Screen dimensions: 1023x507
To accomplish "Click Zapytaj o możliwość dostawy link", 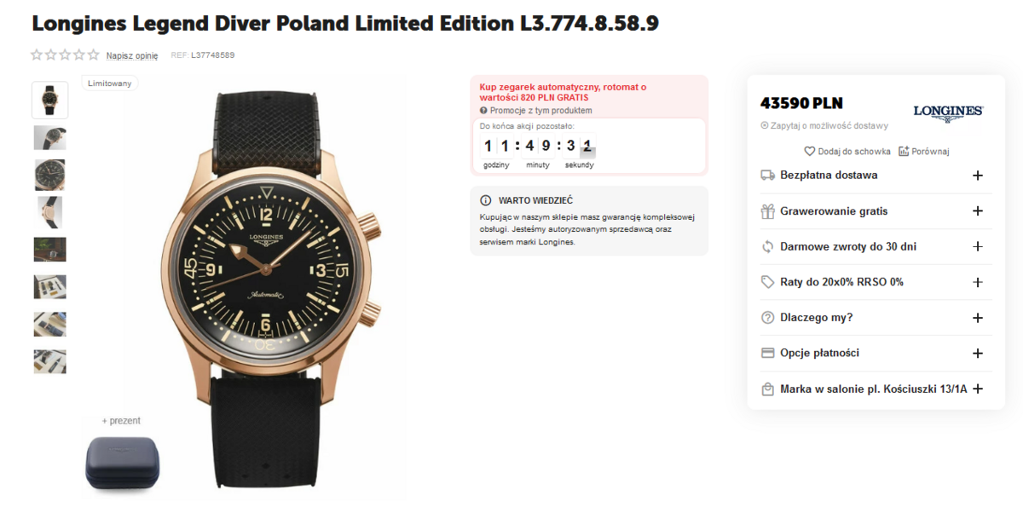I will (x=829, y=125).
